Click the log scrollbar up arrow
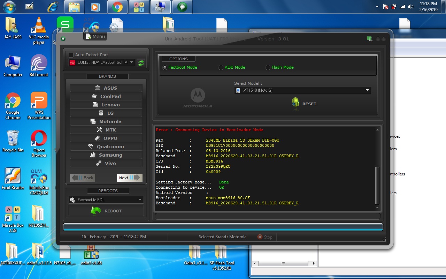Viewport: 446px width, 279px height. [377, 130]
